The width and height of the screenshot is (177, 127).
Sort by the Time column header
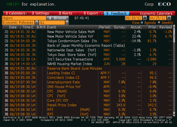click(26, 27)
